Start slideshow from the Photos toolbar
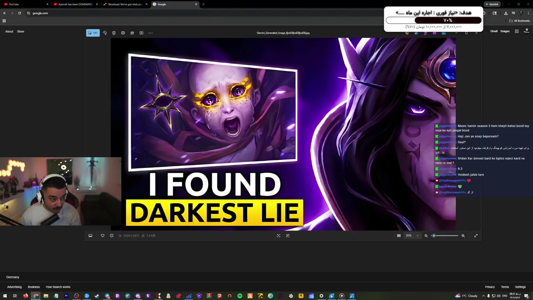The image size is (533, 300). 141,33
